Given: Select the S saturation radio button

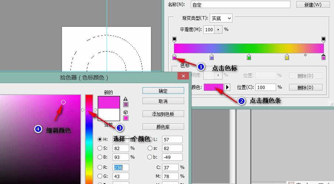Looking at the screenshot, I should pyautogui.click(x=100, y=148).
